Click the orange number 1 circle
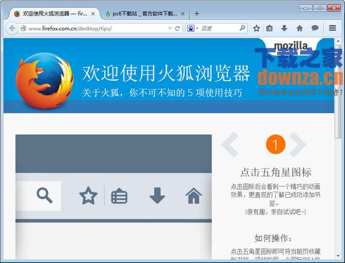Image resolution: width=345 pixels, height=263 pixels. (275, 144)
